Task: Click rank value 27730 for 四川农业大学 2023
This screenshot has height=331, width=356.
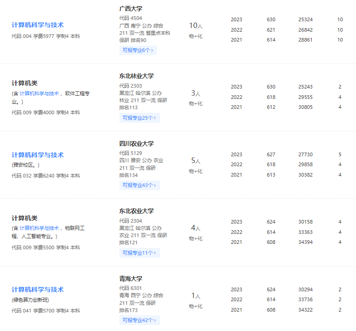Action: tap(305, 154)
